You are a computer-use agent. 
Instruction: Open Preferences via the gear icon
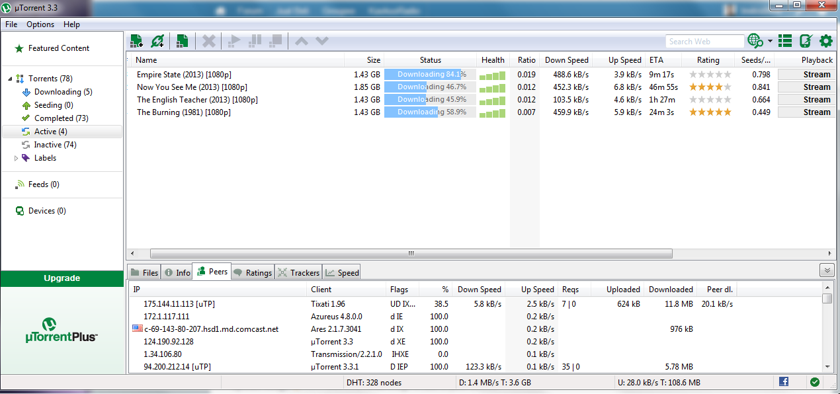pos(826,41)
